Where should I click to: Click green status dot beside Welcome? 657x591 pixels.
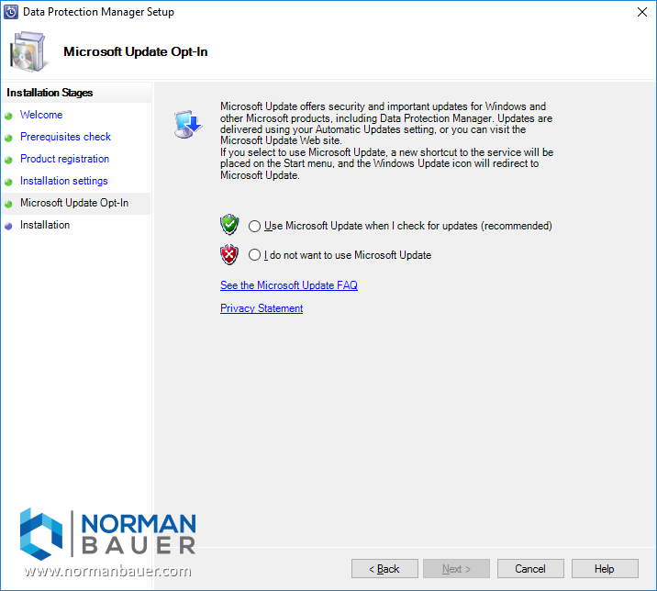(8, 117)
